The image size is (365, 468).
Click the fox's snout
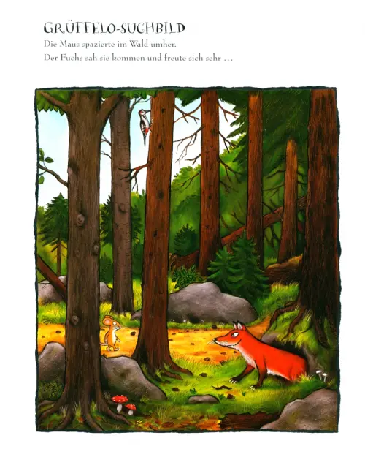[x=220, y=341]
